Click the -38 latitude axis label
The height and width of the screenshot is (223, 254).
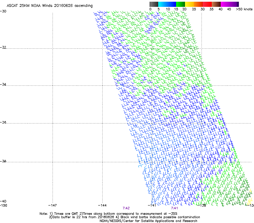tap(3, 161)
